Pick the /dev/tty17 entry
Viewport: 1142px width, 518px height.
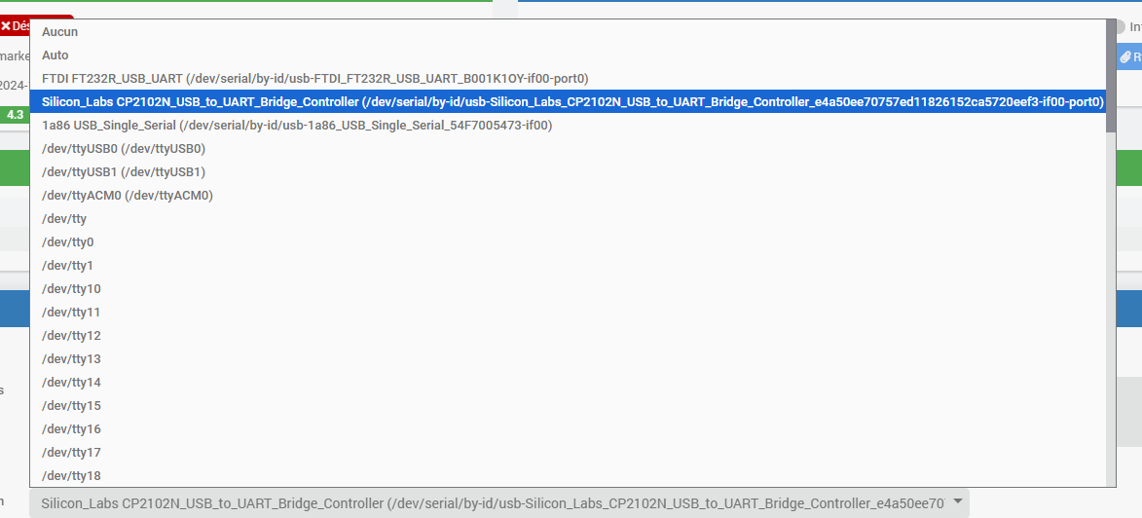[568, 452]
